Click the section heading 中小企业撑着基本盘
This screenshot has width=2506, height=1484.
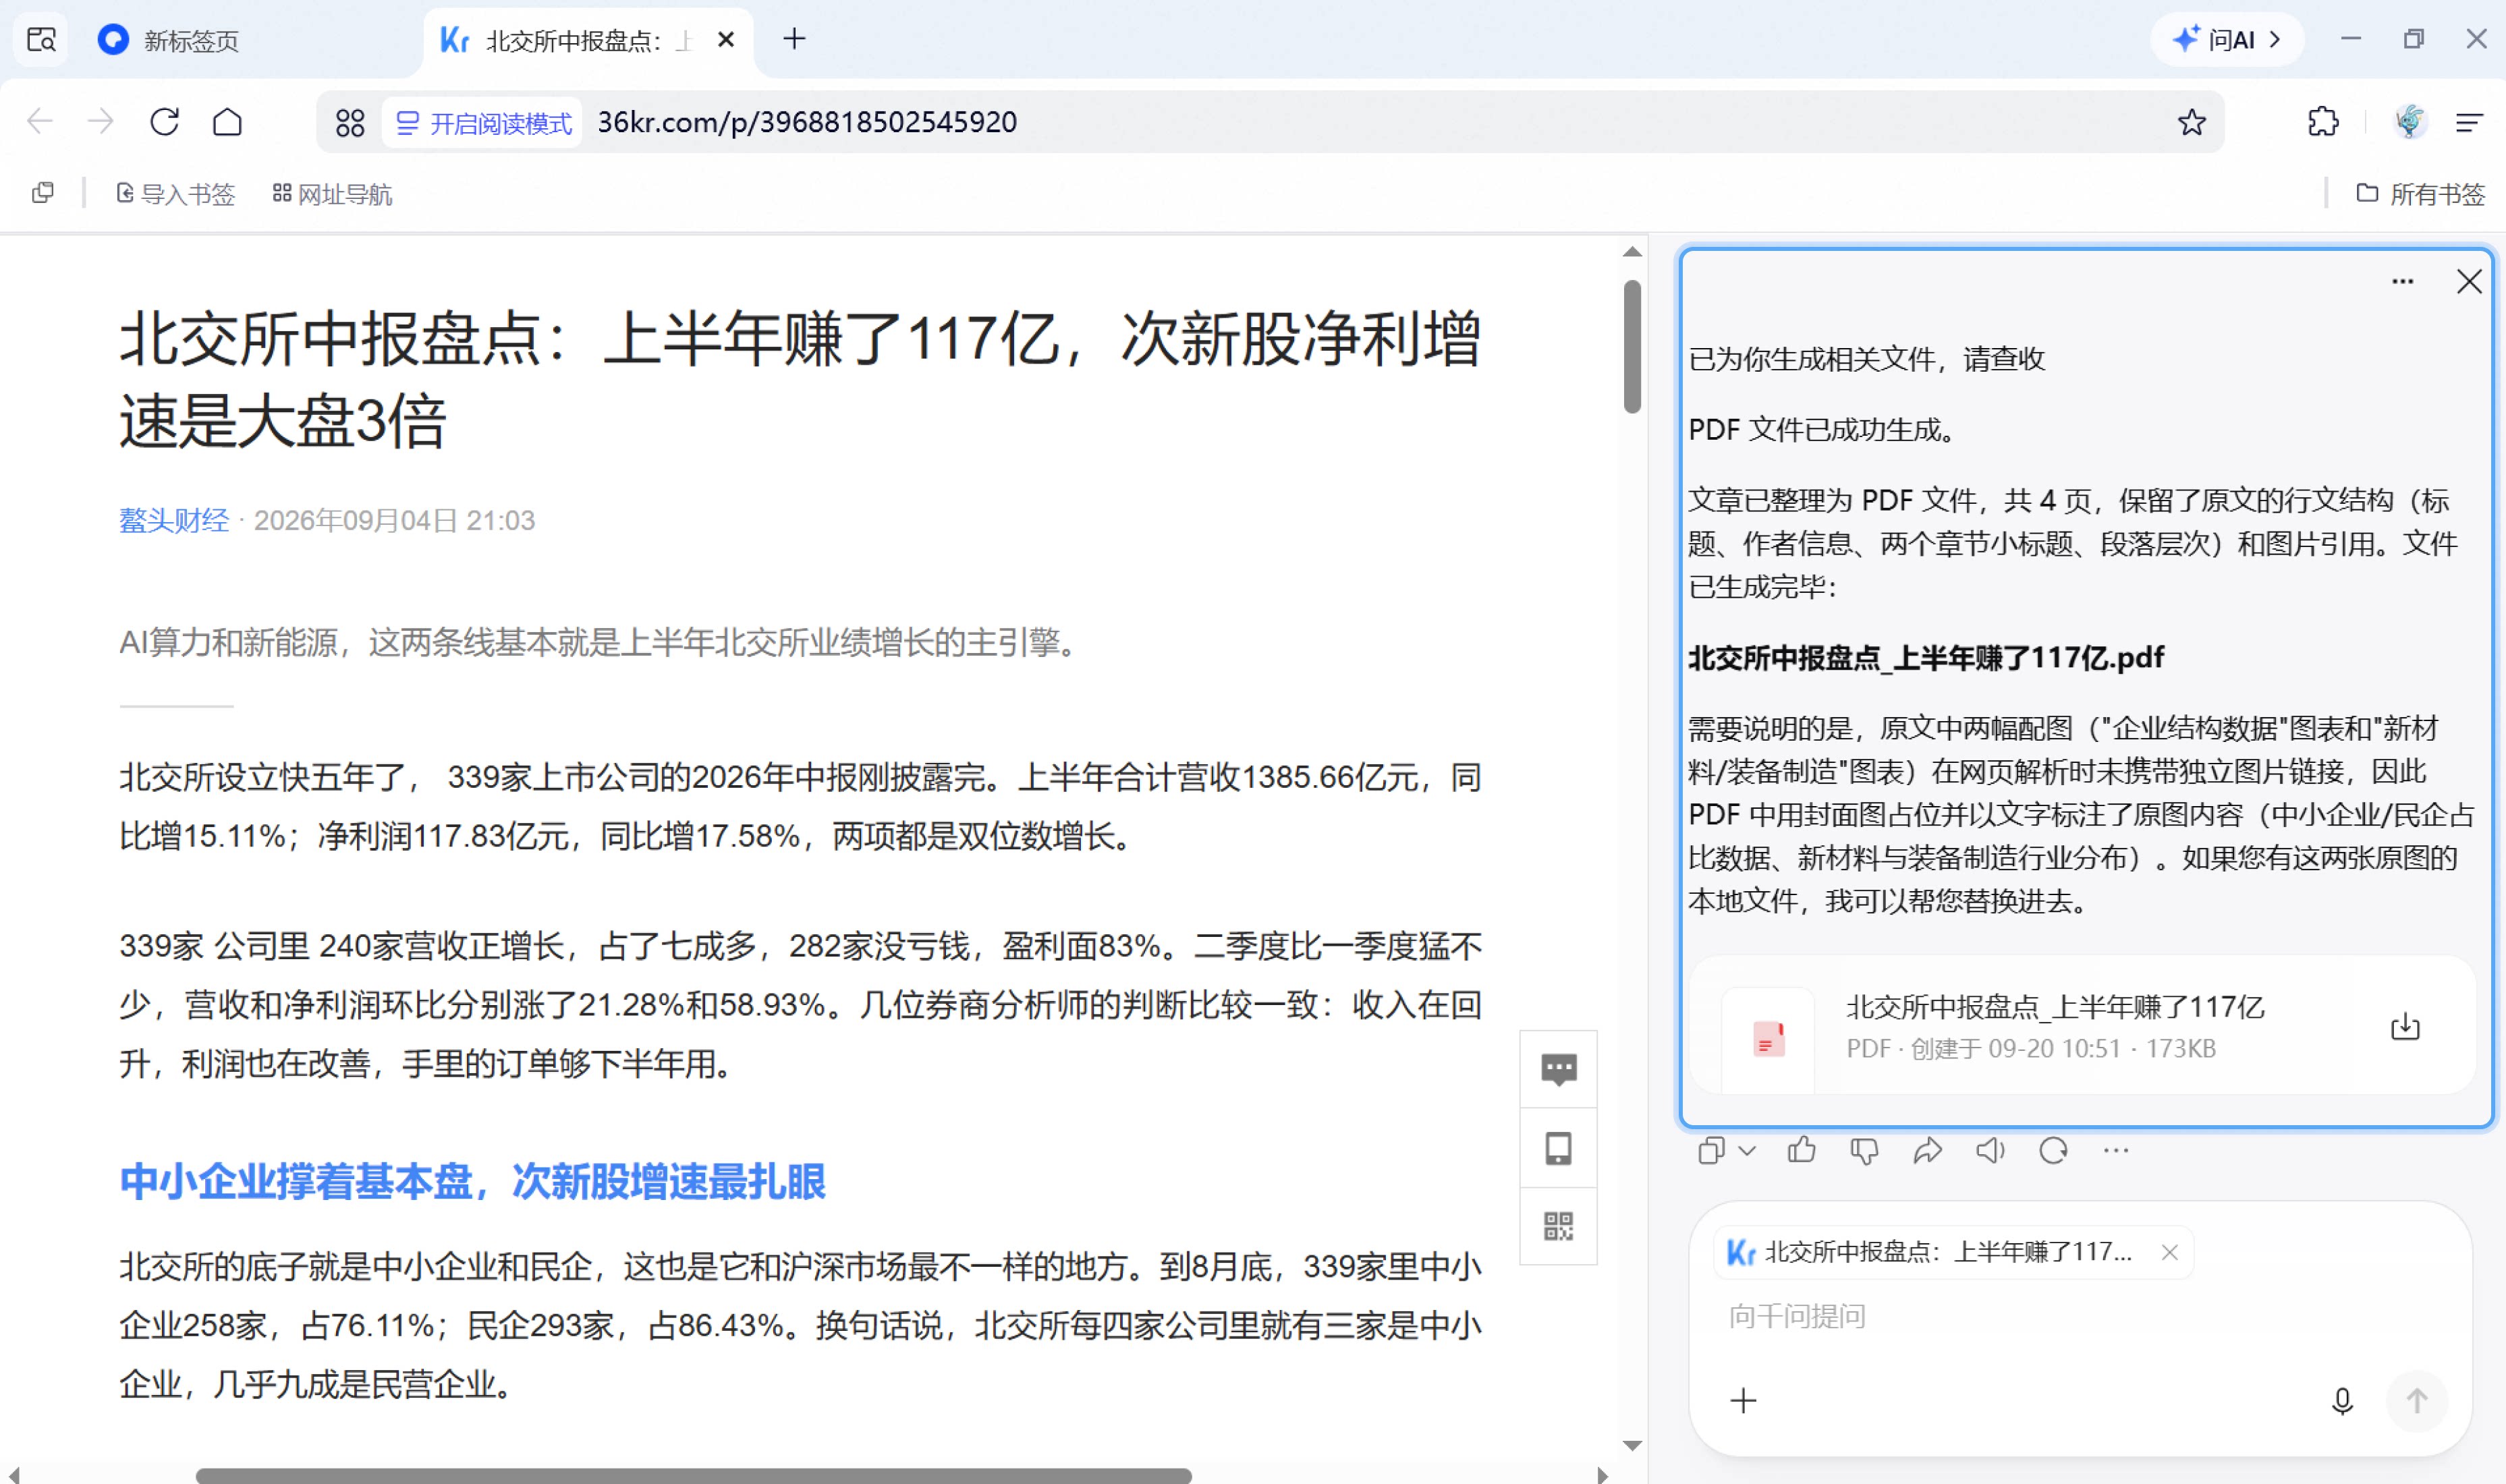(x=472, y=1182)
